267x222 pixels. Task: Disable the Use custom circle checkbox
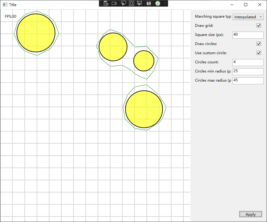(x=259, y=53)
